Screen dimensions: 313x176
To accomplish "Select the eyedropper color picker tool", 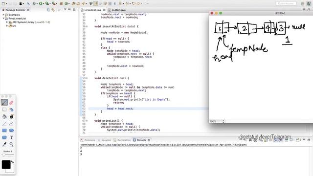I will click(x=4, y=144).
